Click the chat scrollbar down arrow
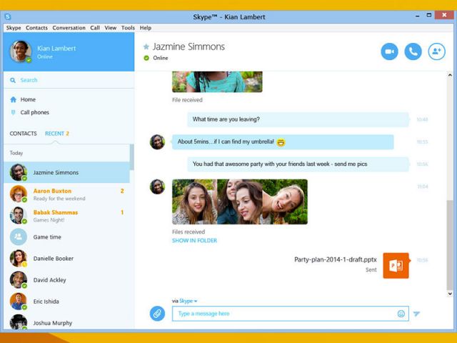 click(450, 294)
